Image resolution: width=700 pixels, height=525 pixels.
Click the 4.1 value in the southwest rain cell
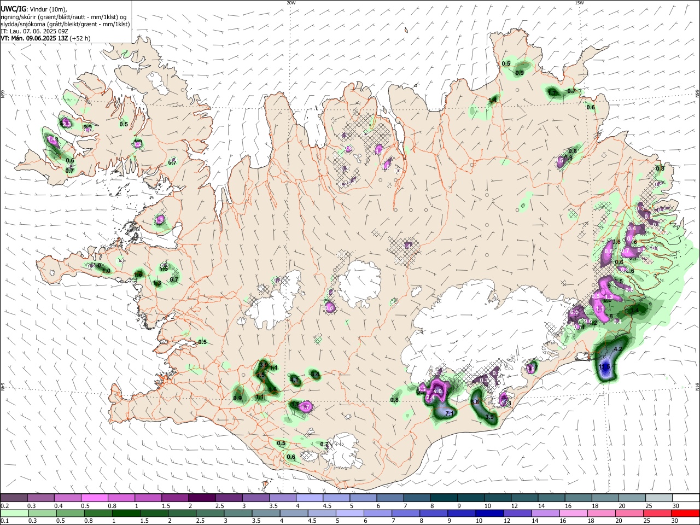click(294, 380)
